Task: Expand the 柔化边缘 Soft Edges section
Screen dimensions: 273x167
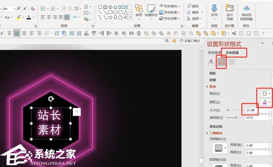Action: tap(216, 127)
